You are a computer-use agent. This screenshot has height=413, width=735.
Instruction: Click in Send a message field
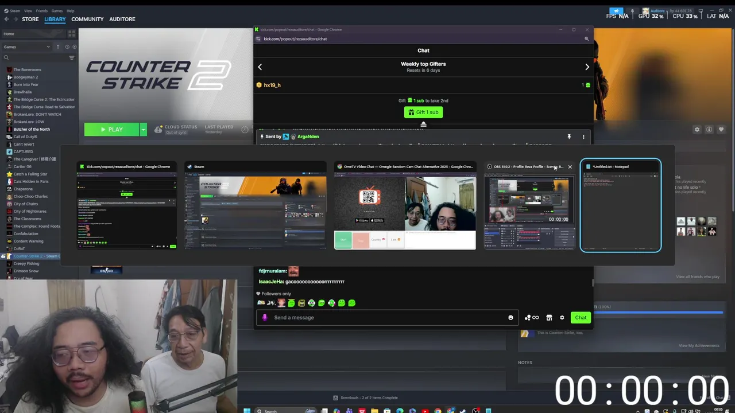[x=388, y=317]
